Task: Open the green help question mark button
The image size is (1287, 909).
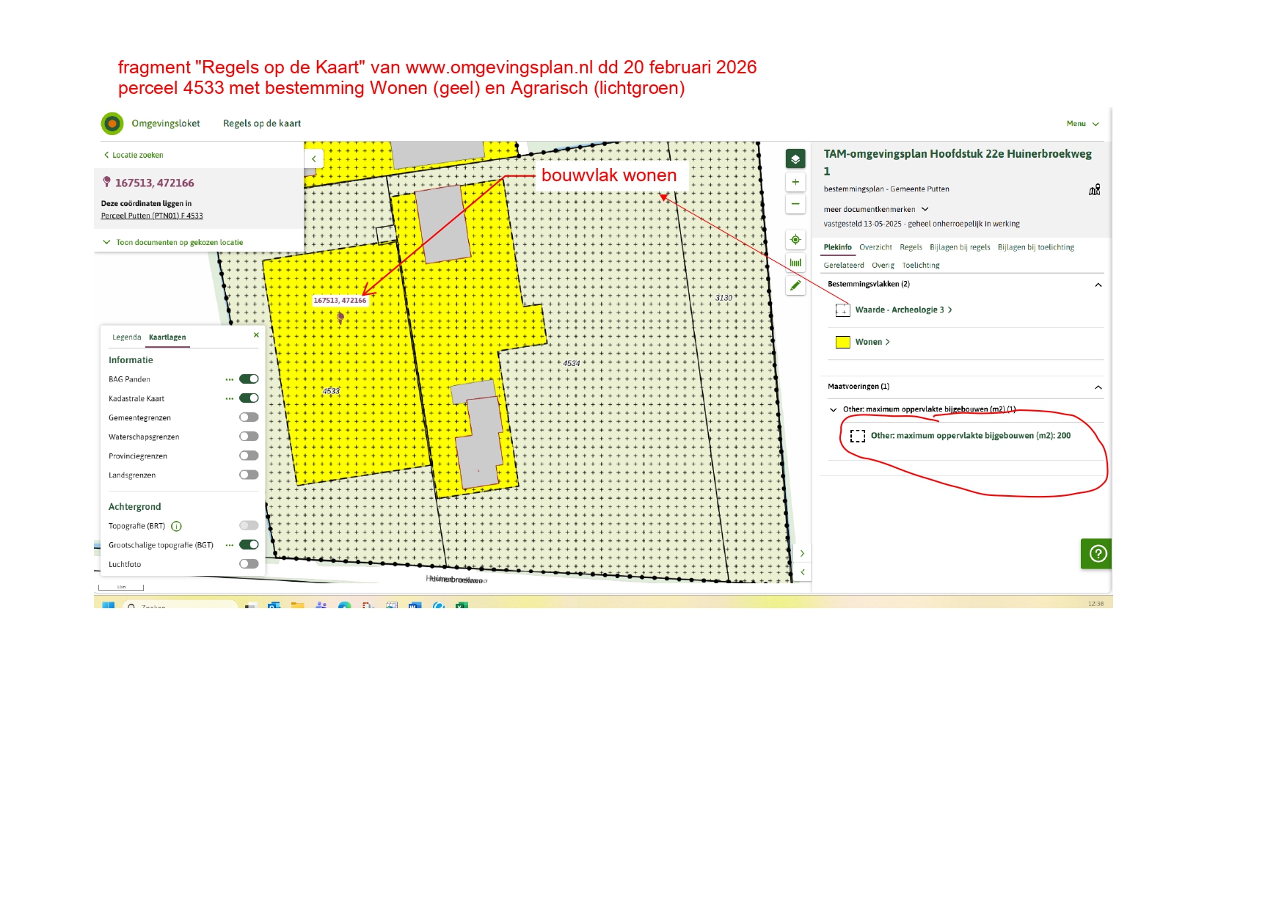Action: [x=1097, y=553]
